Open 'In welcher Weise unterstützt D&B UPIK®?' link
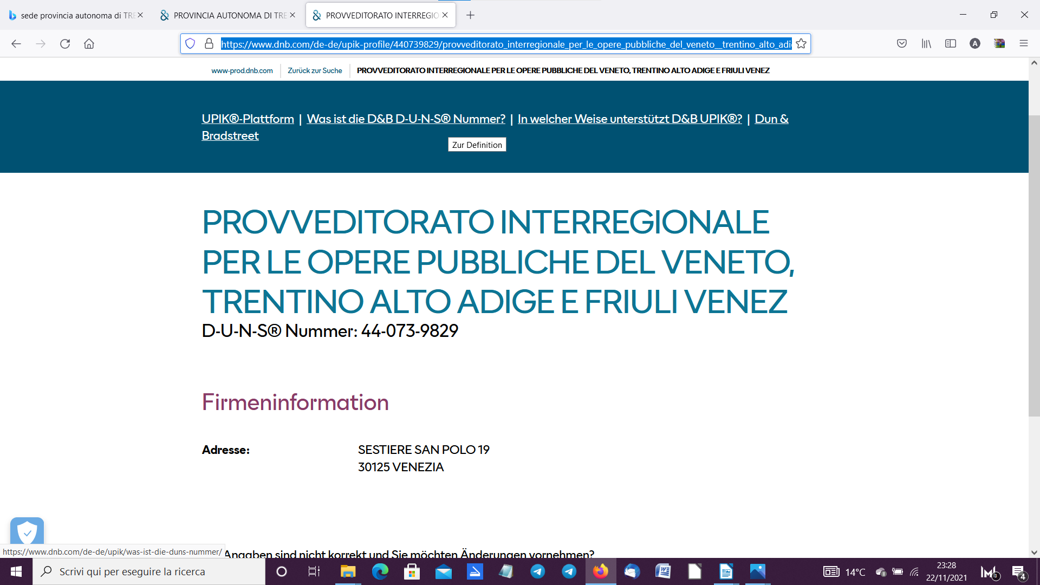The image size is (1040, 585). 629,119
